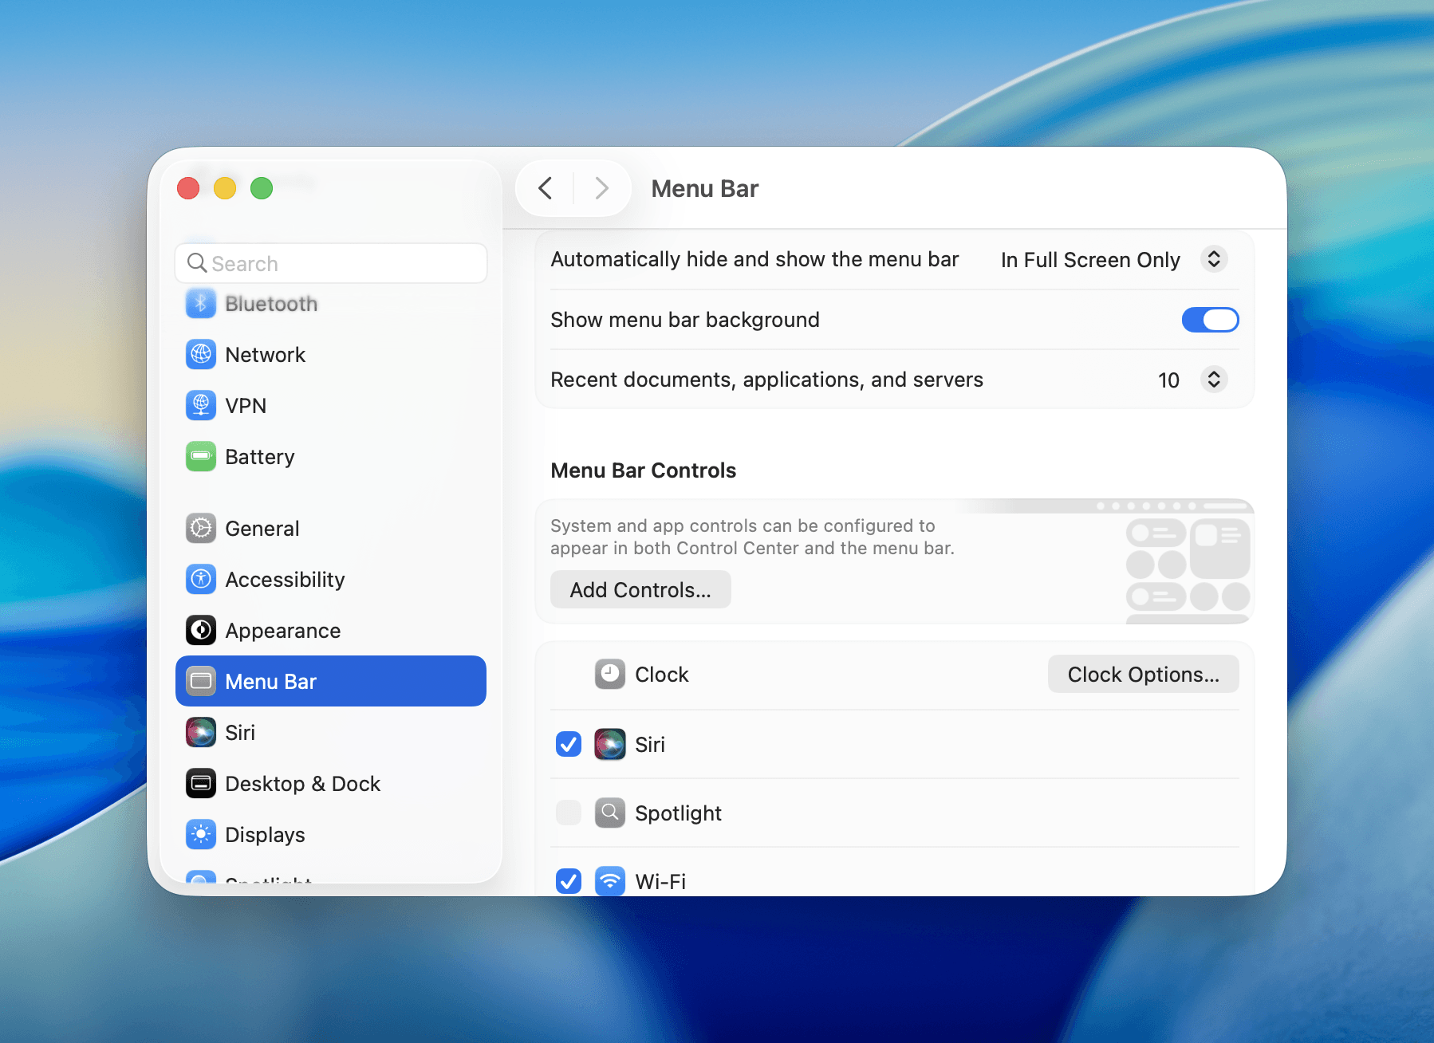Click the Search input field
The image size is (1434, 1043).
coord(331,263)
